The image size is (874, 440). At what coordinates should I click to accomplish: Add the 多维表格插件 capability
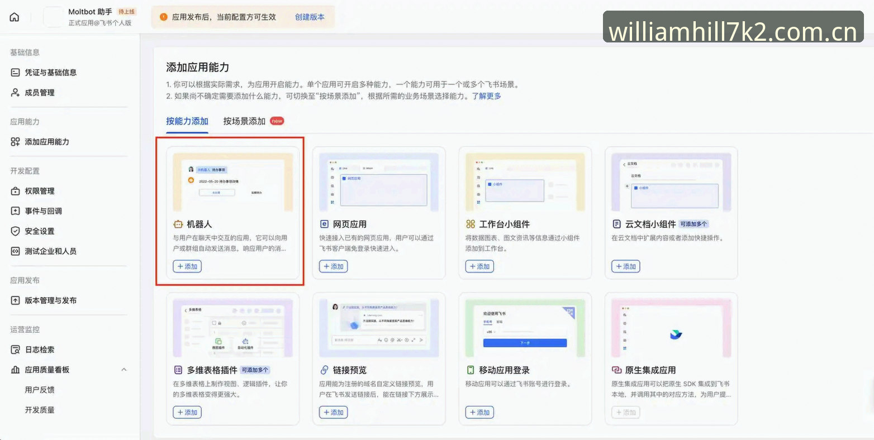pos(187,412)
